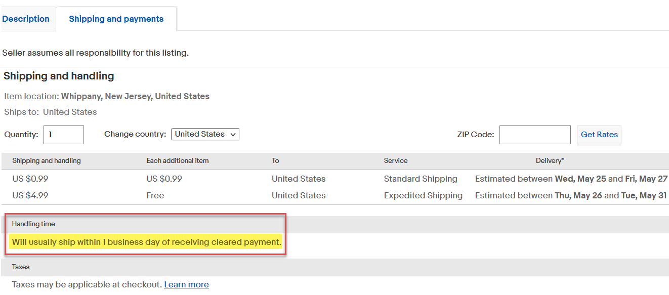Switch to the Description tab
The width and height of the screenshot is (669, 295).
tap(26, 19)
